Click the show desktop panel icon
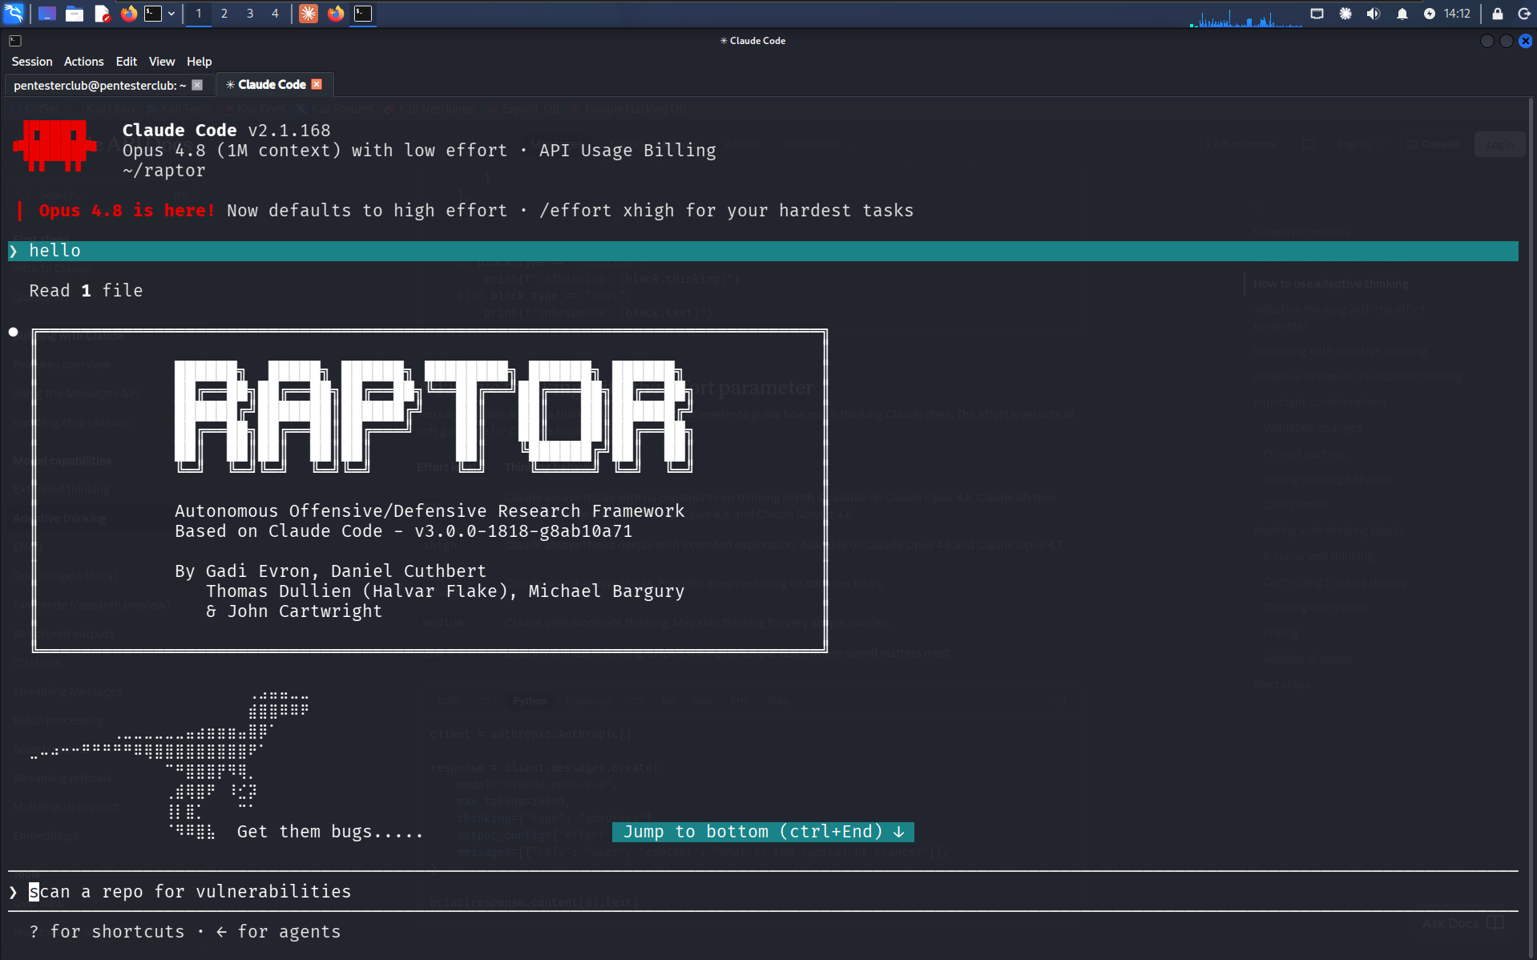 (47, 13)
